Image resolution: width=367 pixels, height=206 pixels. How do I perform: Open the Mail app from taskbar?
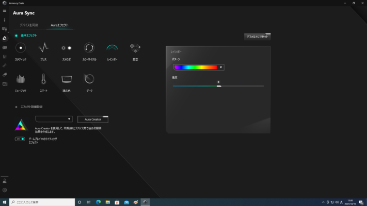(x=126, y=202)
